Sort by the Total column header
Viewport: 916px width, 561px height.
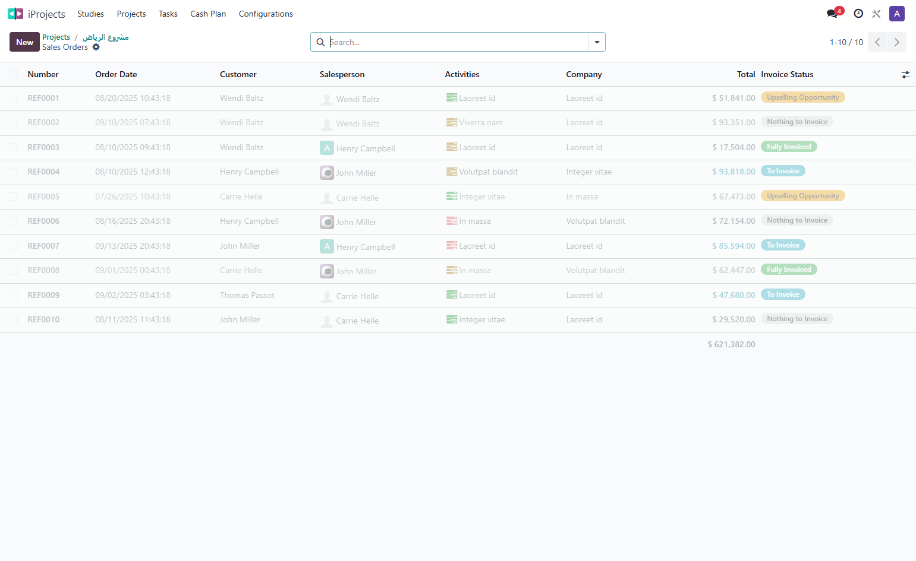(x=746, y=74)
